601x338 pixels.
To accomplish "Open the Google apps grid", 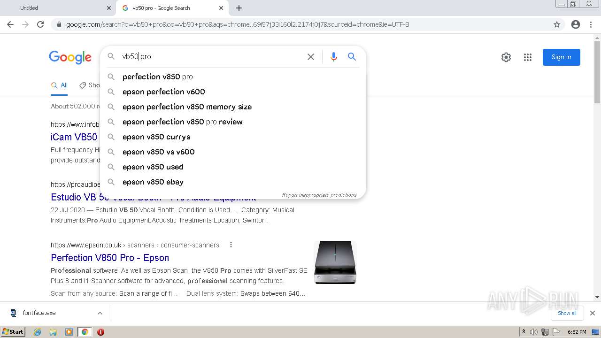I will point(528,57).
